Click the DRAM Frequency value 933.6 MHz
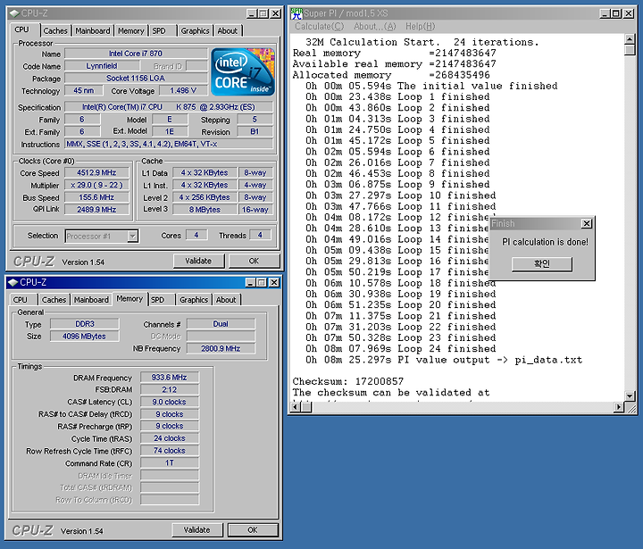Screen dimensions: 643x549 [x=170, y=378]
